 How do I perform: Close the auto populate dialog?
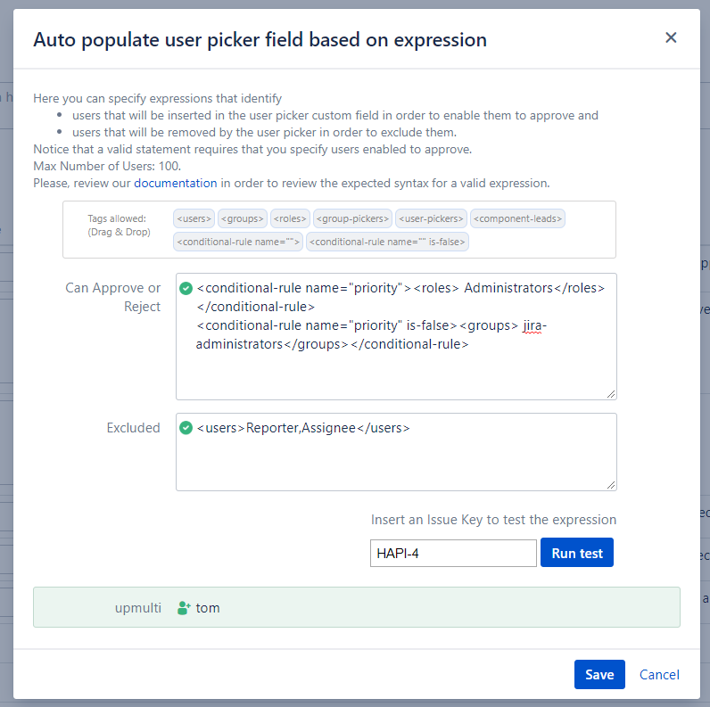click(671, 37)
